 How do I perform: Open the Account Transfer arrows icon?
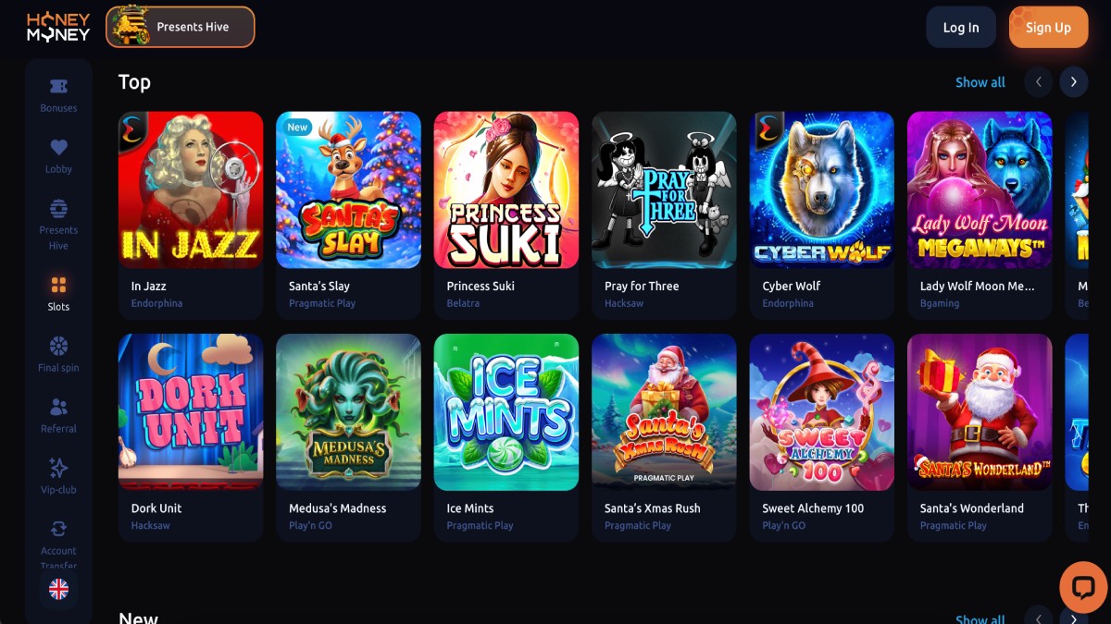click(x=58, y=529)
